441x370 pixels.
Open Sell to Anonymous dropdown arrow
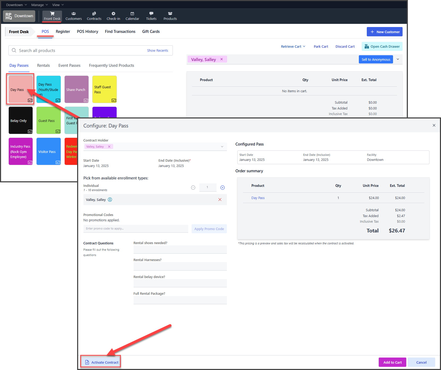[x=398, y=59]
